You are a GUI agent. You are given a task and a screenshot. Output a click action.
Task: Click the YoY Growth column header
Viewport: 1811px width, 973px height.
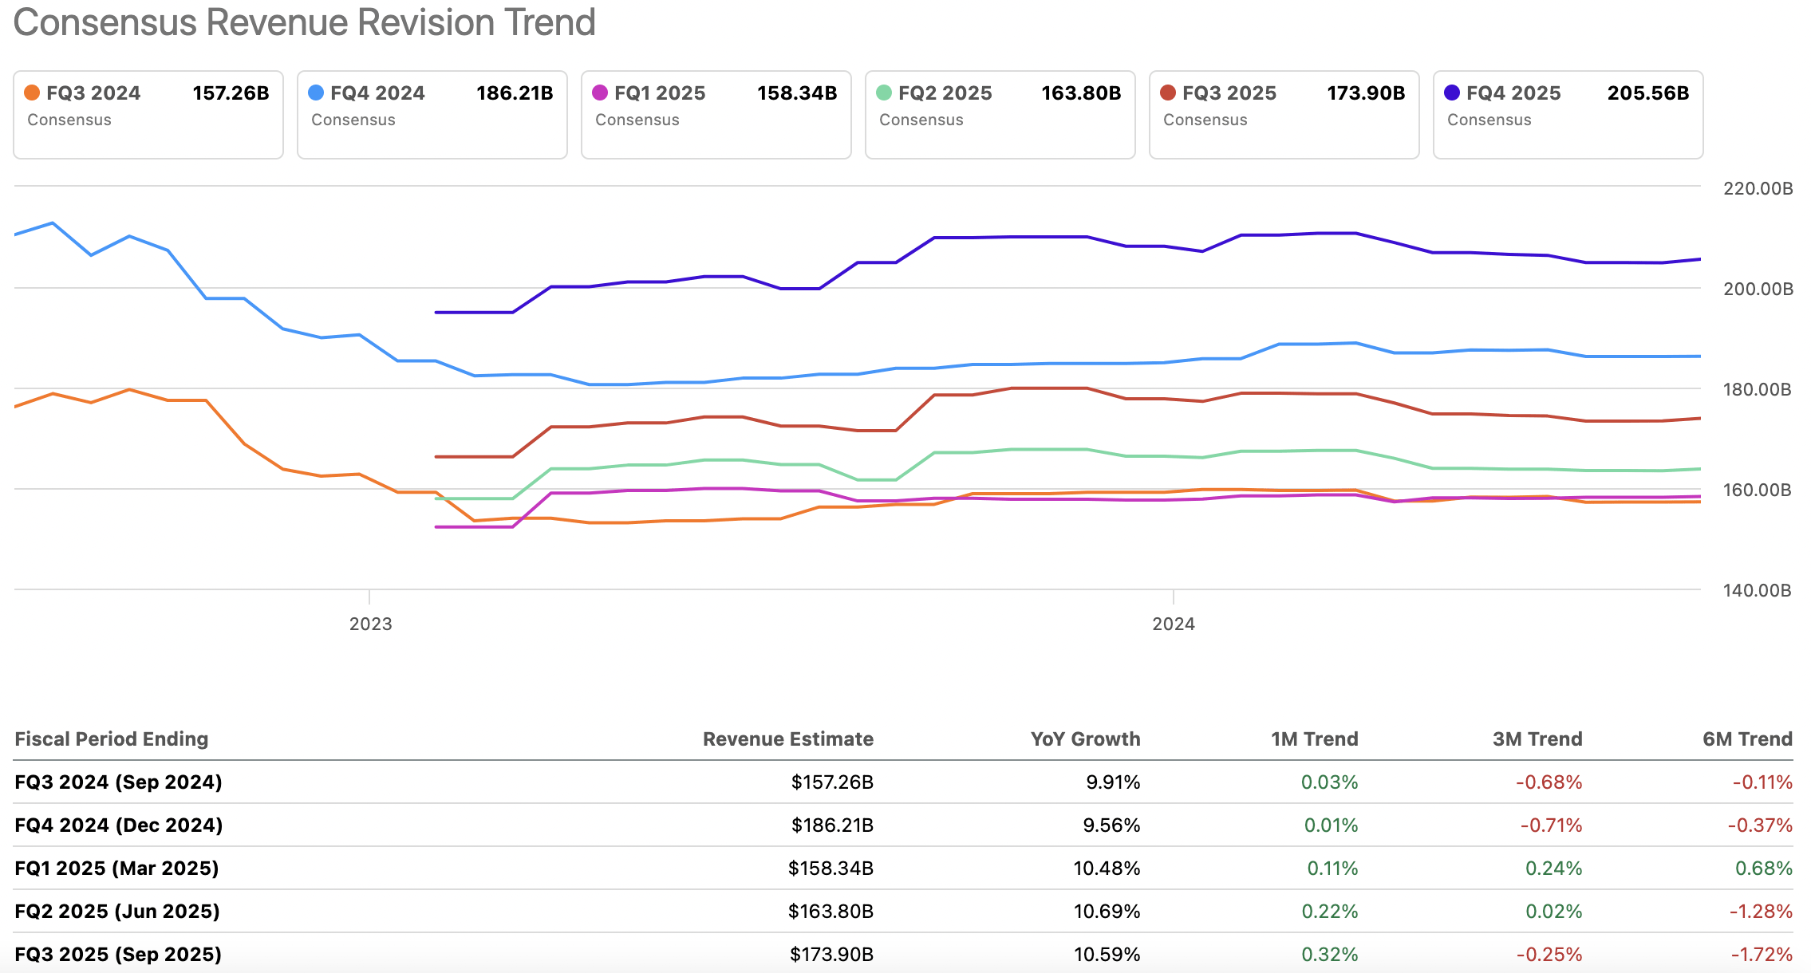click(x=1085, y=739)
